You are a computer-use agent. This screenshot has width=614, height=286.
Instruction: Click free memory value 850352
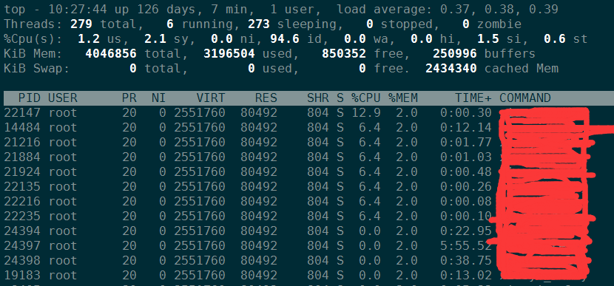tap(344, 54)
